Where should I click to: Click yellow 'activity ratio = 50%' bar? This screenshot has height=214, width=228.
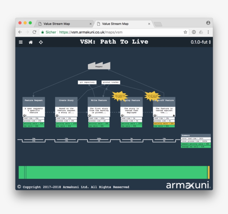click(x=164, y=124)
